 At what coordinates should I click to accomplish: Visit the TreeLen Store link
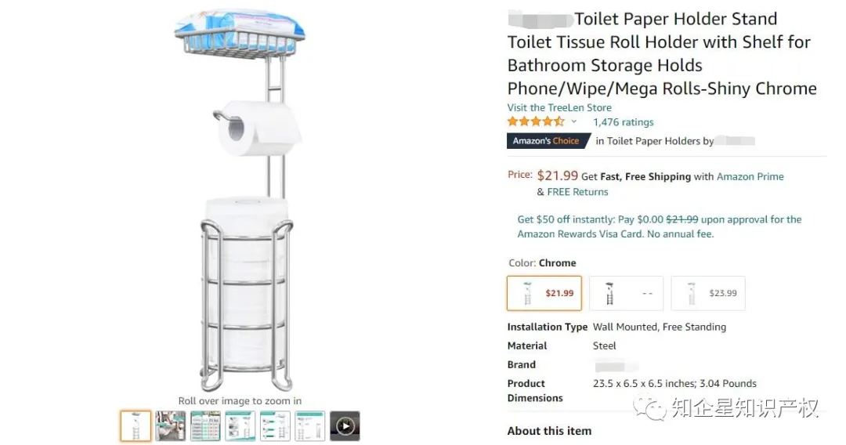click(x=559, y=108)
